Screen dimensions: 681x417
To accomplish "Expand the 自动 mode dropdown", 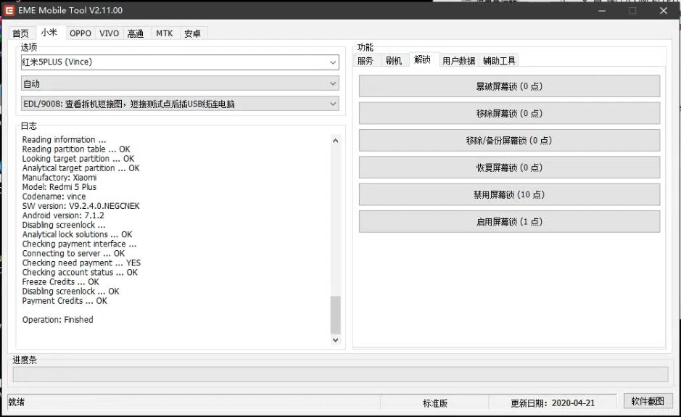I will (180, 83).
